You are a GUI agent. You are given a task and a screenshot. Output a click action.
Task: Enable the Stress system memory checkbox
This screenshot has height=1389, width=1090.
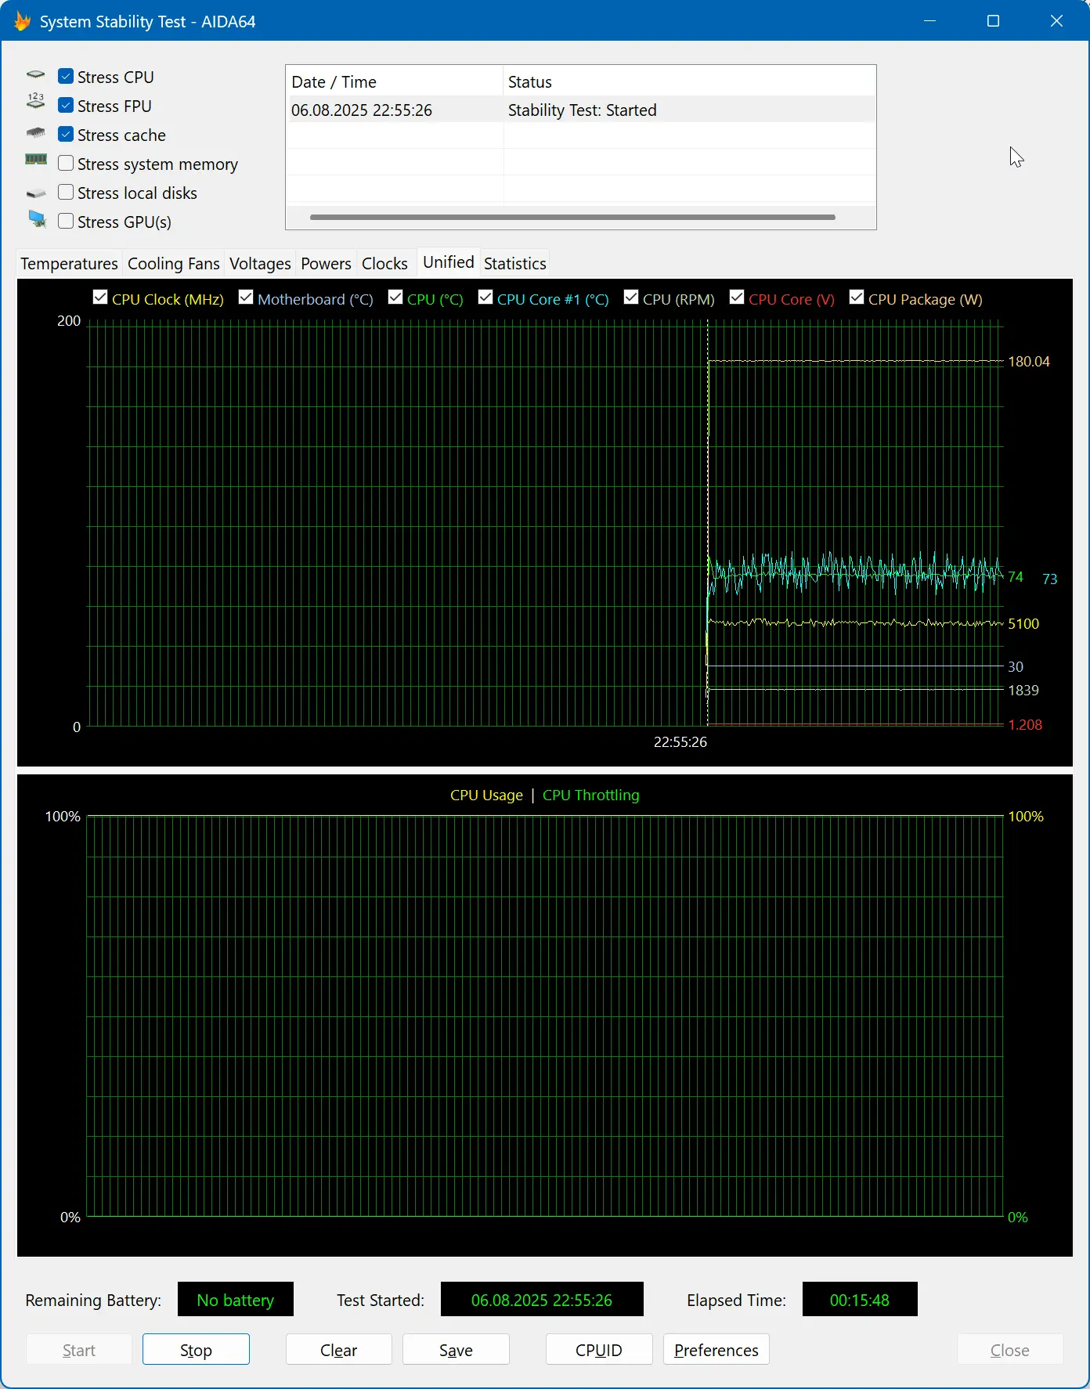[66, 164]
